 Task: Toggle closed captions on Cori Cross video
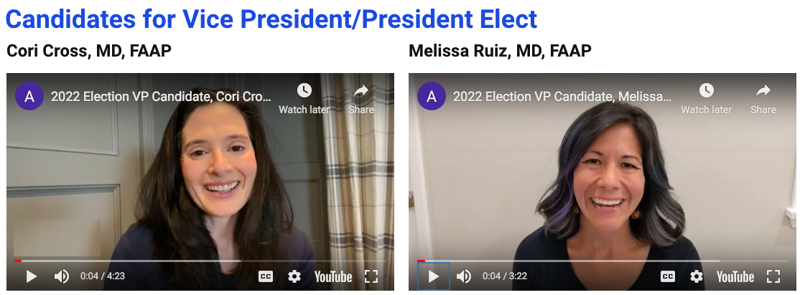[265, 276]
